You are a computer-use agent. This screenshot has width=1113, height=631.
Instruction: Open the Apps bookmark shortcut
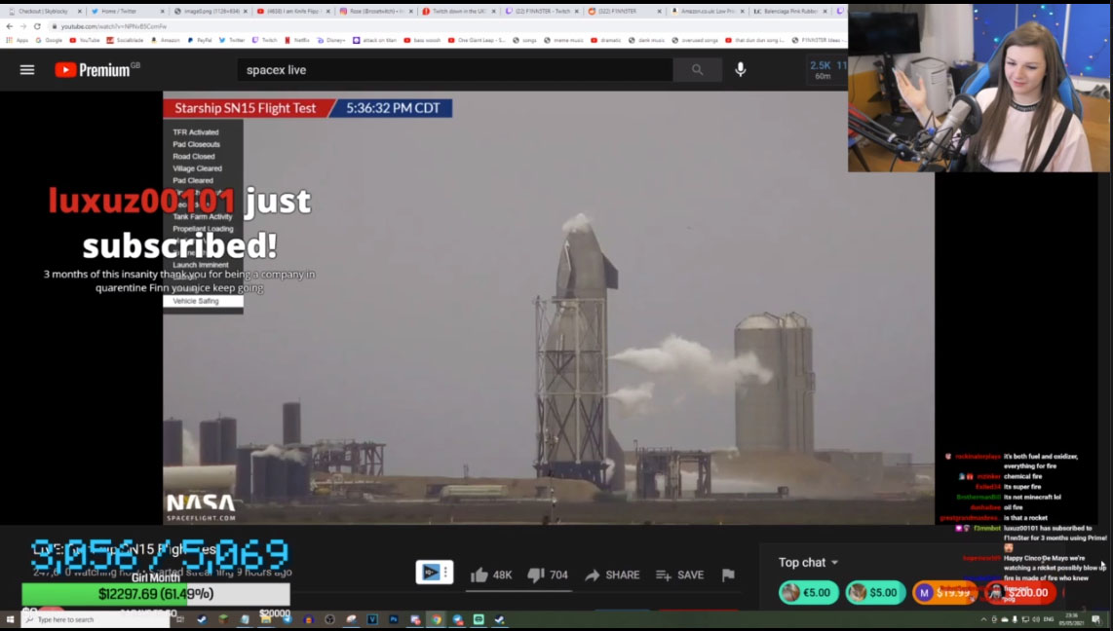pyautogui.click(x=18, y=41)
